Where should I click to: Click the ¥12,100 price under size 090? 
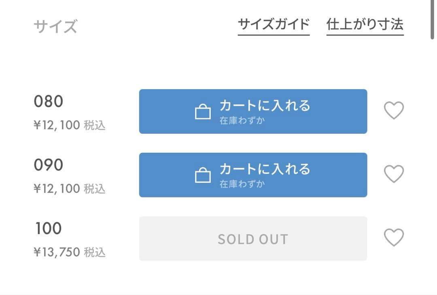[x=57, y=188]
